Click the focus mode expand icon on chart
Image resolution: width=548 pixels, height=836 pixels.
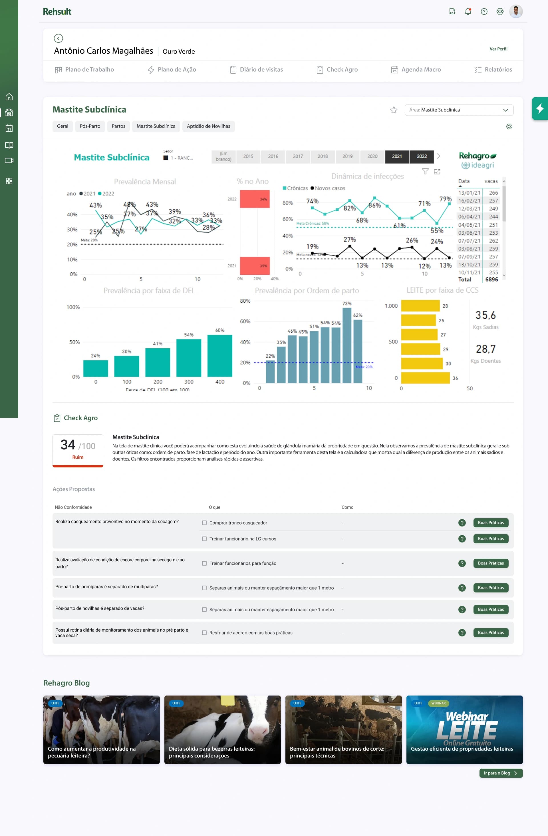pyautogui.click(x=437, y=171)
